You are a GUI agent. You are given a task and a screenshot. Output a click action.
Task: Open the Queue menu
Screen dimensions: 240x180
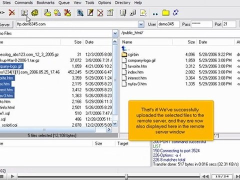click(64, 2)
